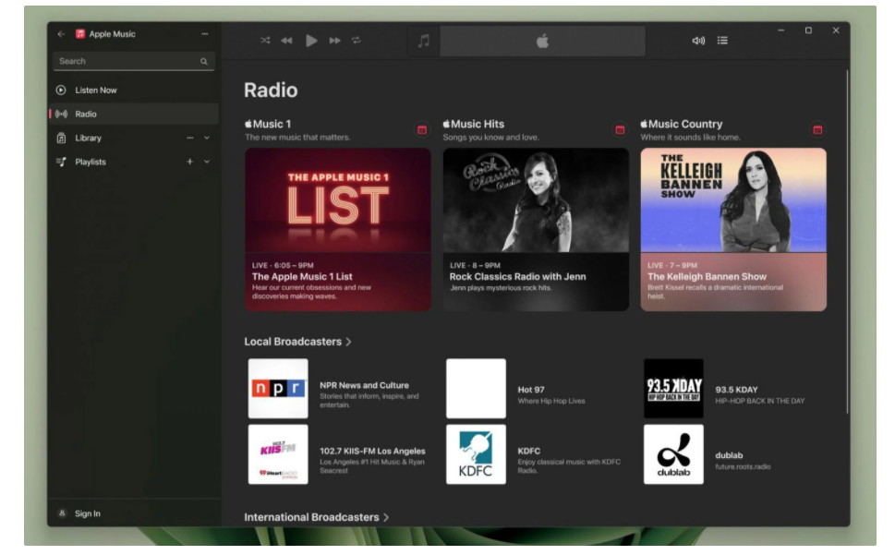
Task: Click the Playlists list-note icon
Action: 61,162
